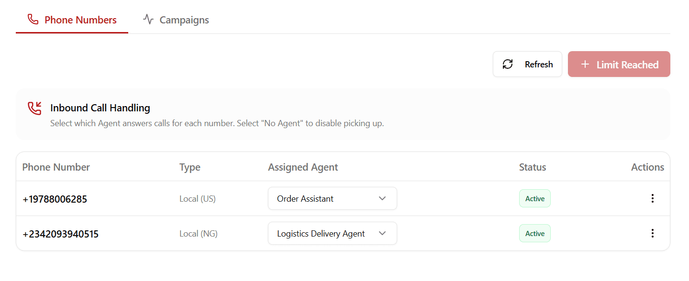The width and height of the screenshot is (689, 281).
Task: Select the Phone Numbers tab
Action: tap(80, 20)
